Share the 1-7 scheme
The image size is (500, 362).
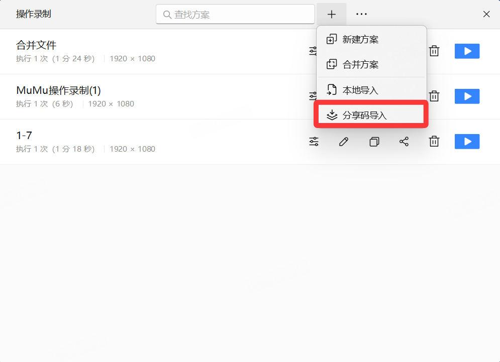point(404,142)
